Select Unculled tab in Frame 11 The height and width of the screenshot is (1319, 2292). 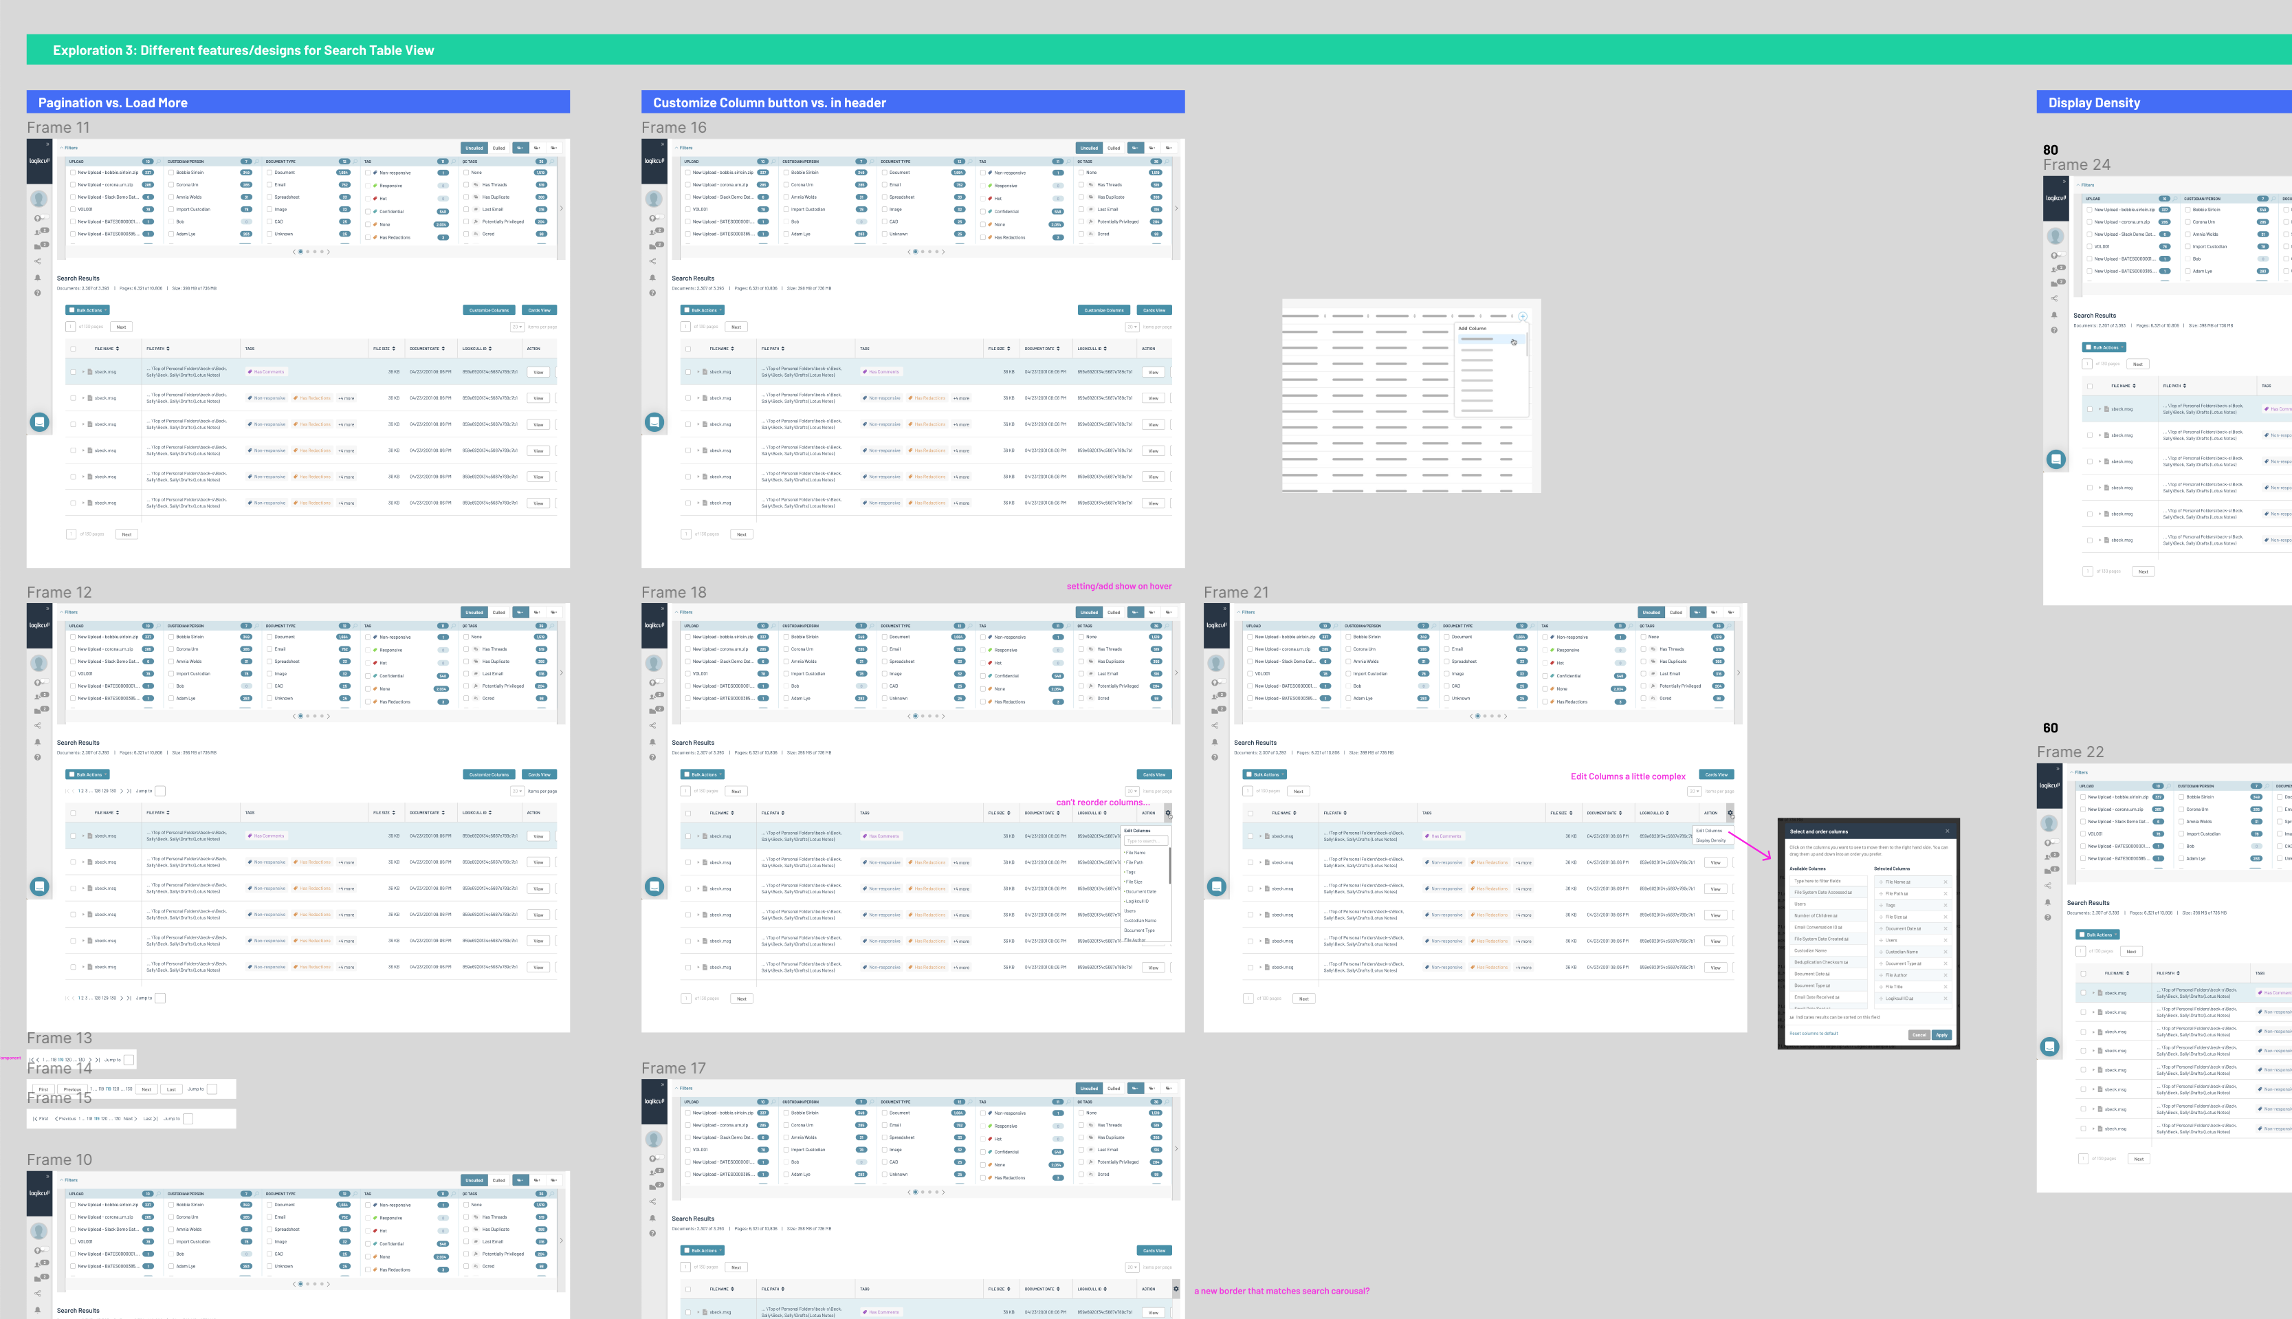pos(474,148)
